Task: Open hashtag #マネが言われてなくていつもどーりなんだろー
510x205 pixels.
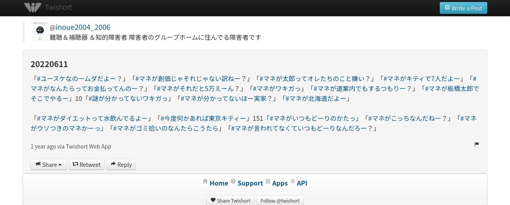Action: click(298, 128)
